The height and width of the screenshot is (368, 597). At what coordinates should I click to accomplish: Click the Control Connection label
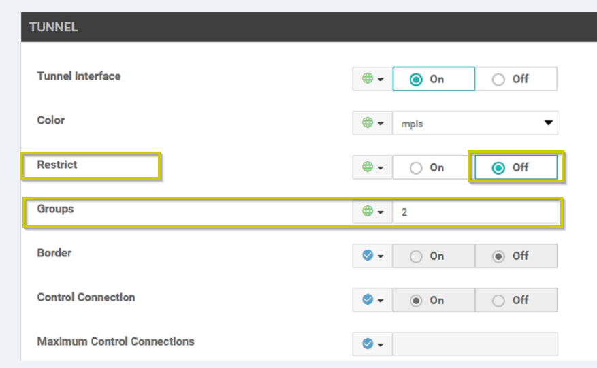click(x=86, y=297)
